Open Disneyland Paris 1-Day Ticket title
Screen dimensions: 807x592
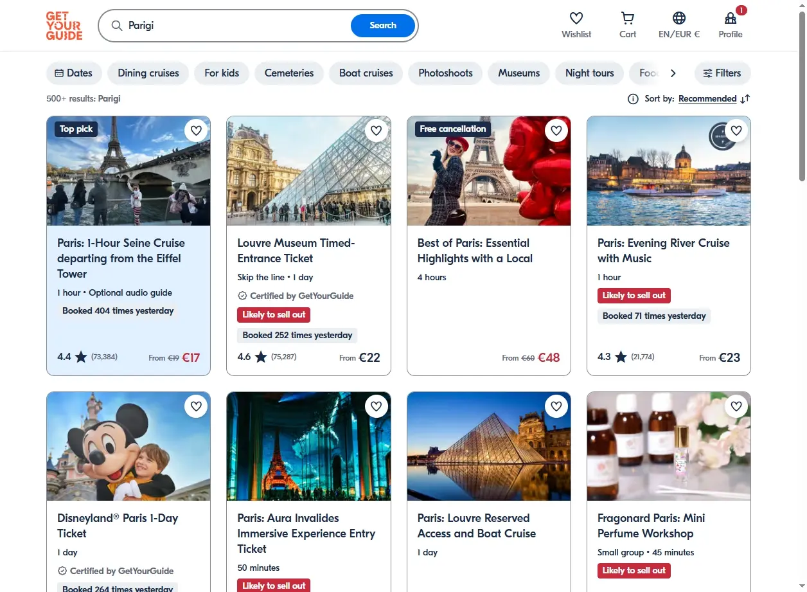[118, 526]
